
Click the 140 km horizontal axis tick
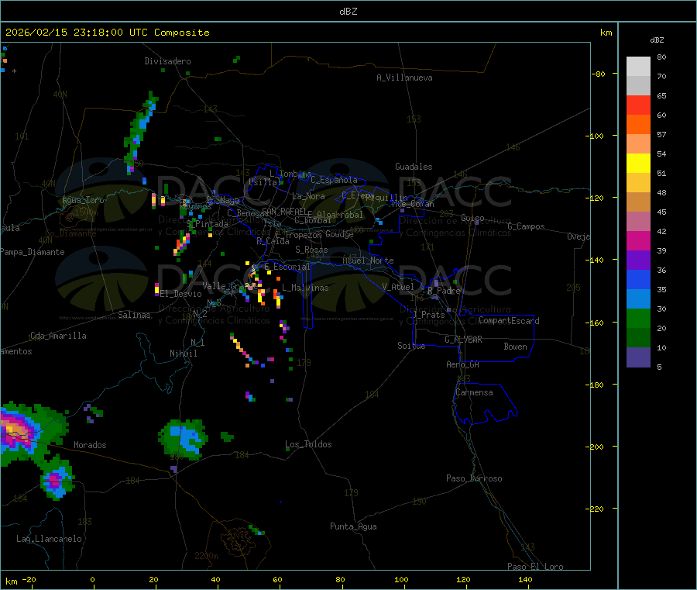pyautogui.click(x=525, y=579)
